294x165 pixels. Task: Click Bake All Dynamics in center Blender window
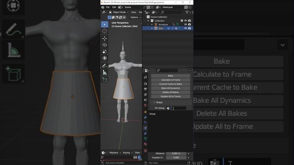pyautogui.click(x=170, y=88)
